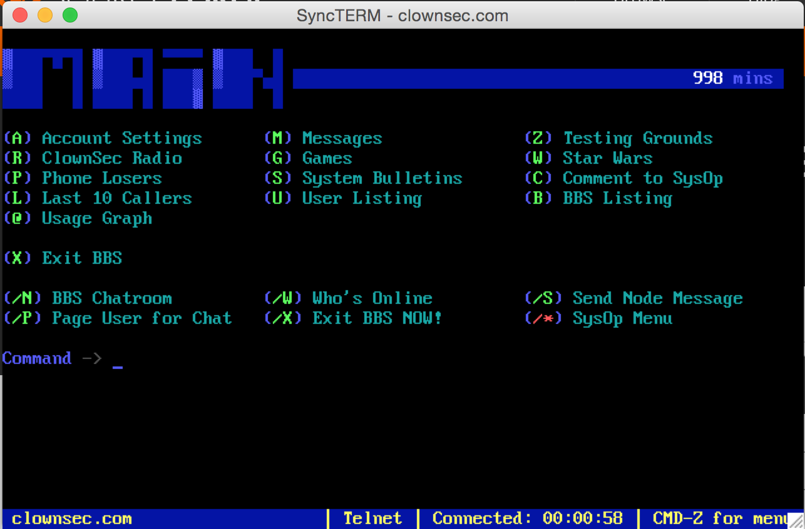Select Send Node Message entry
The height and width of the screenshot is (529, 805).
(634, 298)
